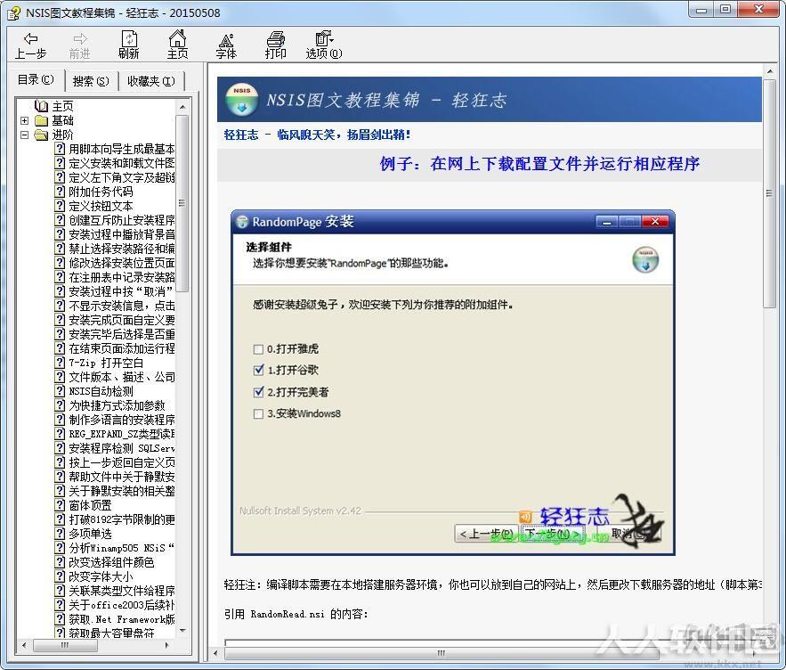786x670 pixels.
Task: Select the 主页 tree entry
Action: point(62,106)
